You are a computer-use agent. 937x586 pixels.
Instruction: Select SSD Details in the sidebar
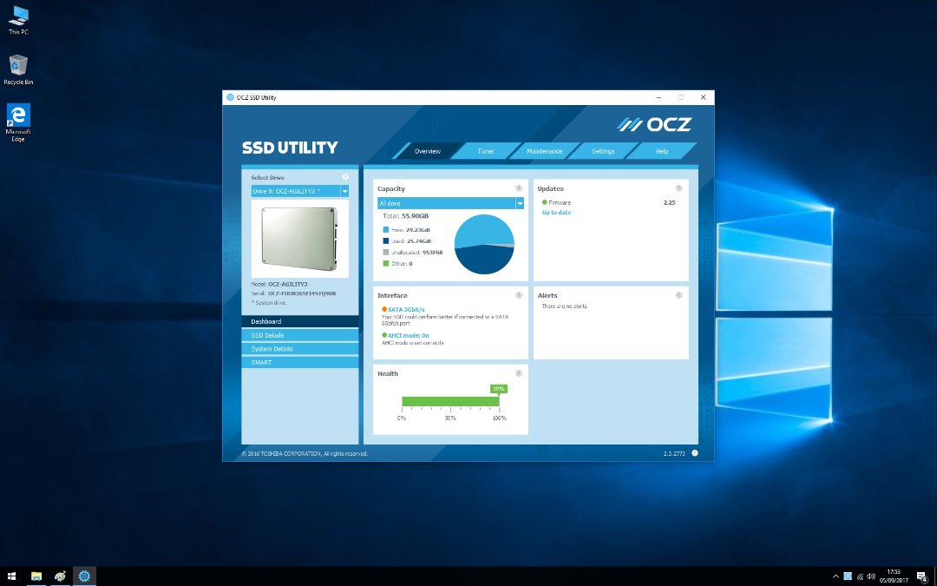point(300,335)
